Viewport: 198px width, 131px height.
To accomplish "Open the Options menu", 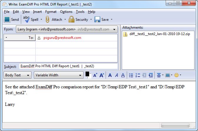I will (66, 12).
